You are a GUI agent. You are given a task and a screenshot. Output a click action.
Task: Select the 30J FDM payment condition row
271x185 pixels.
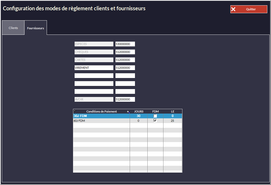pyautogui.click(x=101, y=116)
